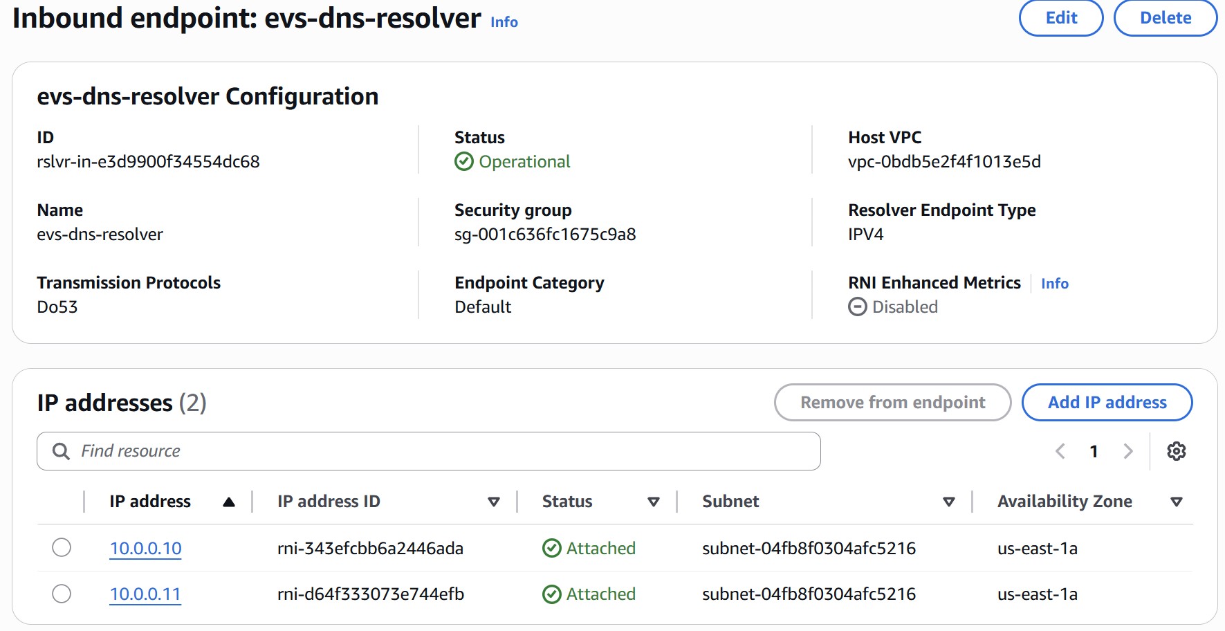This screenshot has width=1225, height=631.
Task: Open the table preferences gear icon
Action: pos(1176,450)
